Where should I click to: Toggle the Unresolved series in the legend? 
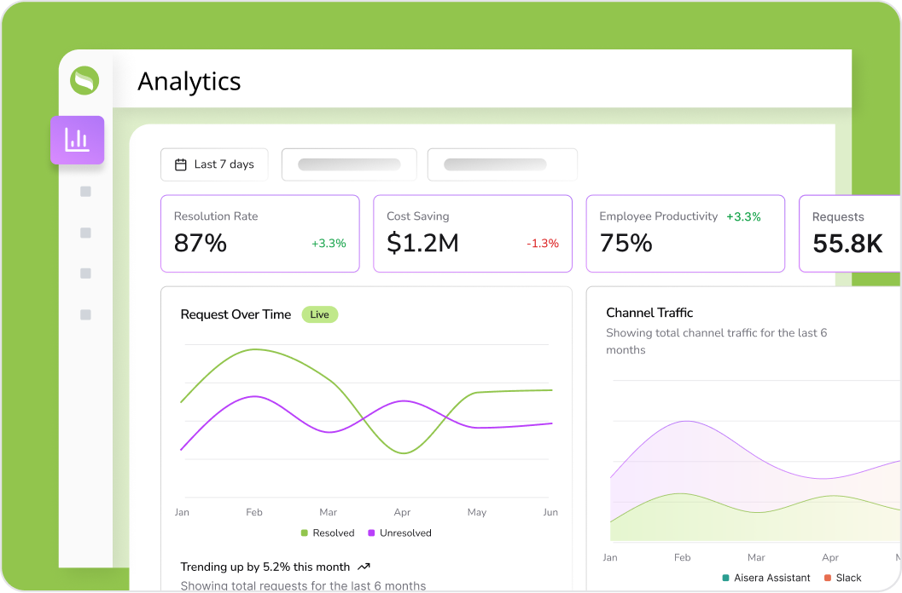[x=399, y=533]
